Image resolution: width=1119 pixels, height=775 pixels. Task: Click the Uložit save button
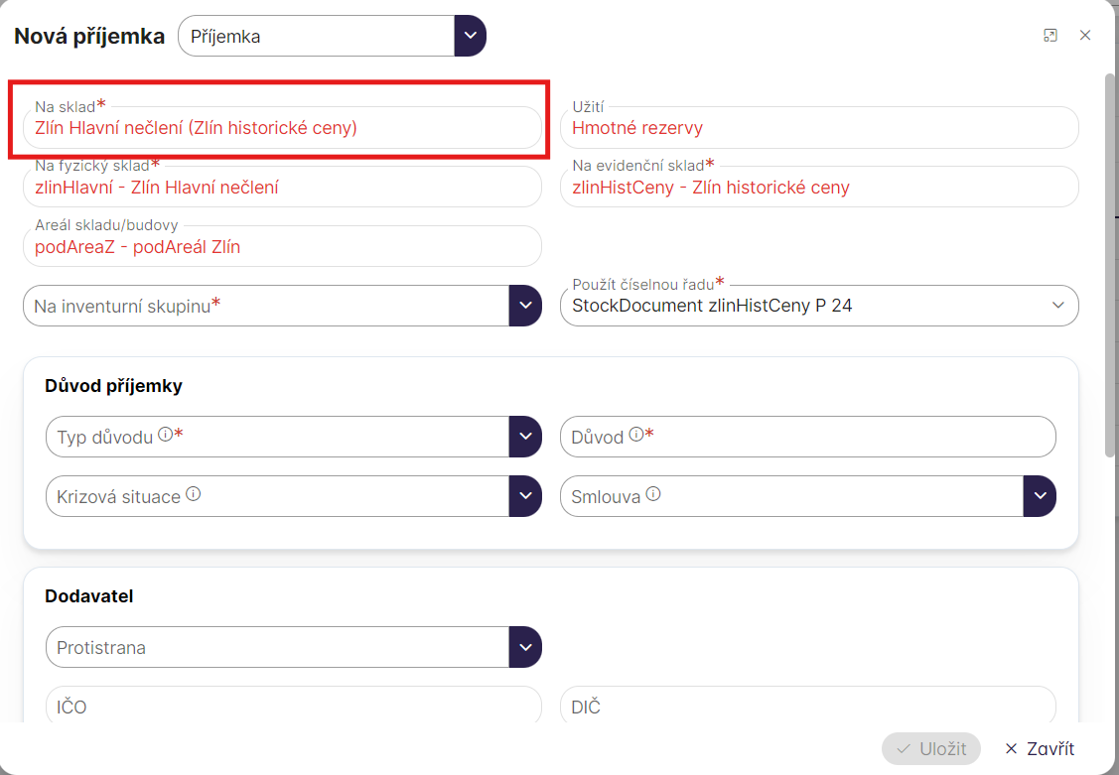click(x=930, y=748)
